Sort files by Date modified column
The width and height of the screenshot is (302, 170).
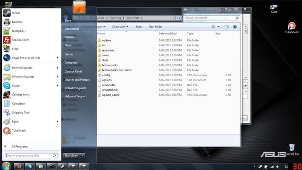pyautogui.click(x=168, y=34)
